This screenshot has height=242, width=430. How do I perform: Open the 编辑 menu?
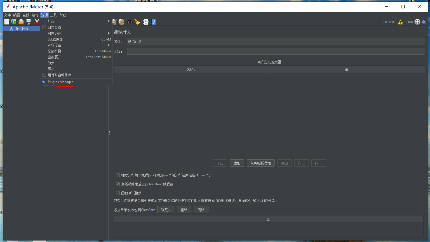click(17, 15)
